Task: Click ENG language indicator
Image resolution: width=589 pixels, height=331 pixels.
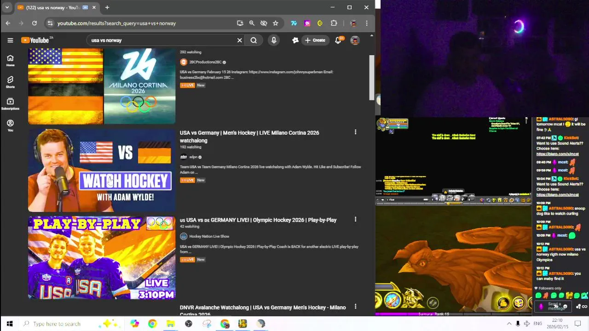Action: [x=537, y=324]
